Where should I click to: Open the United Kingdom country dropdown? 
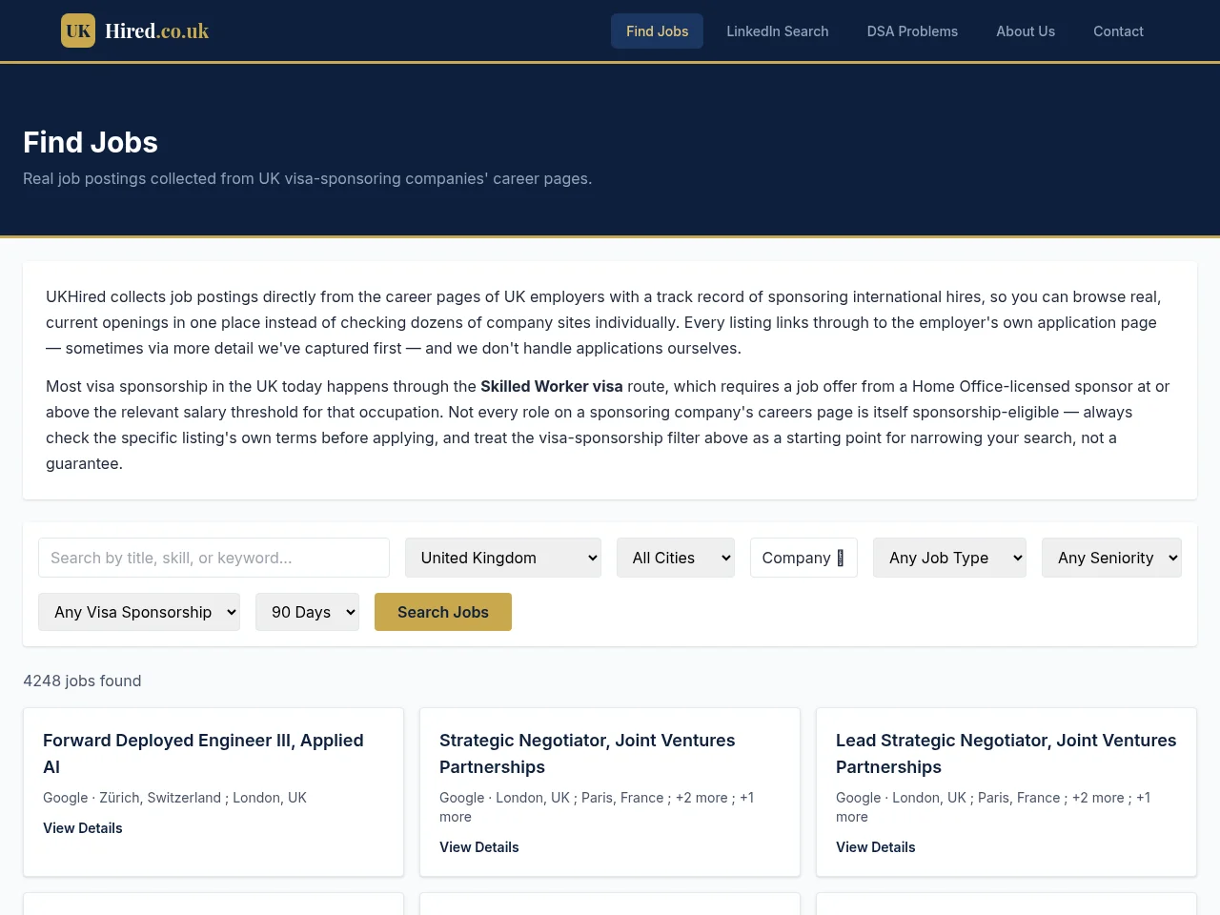[502, 558]
